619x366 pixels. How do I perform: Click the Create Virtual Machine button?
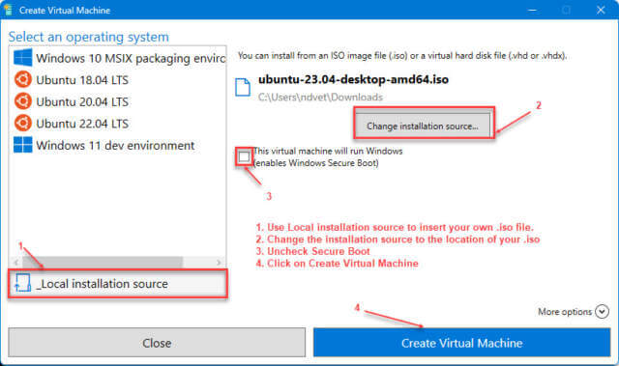(x=462, y=343)
